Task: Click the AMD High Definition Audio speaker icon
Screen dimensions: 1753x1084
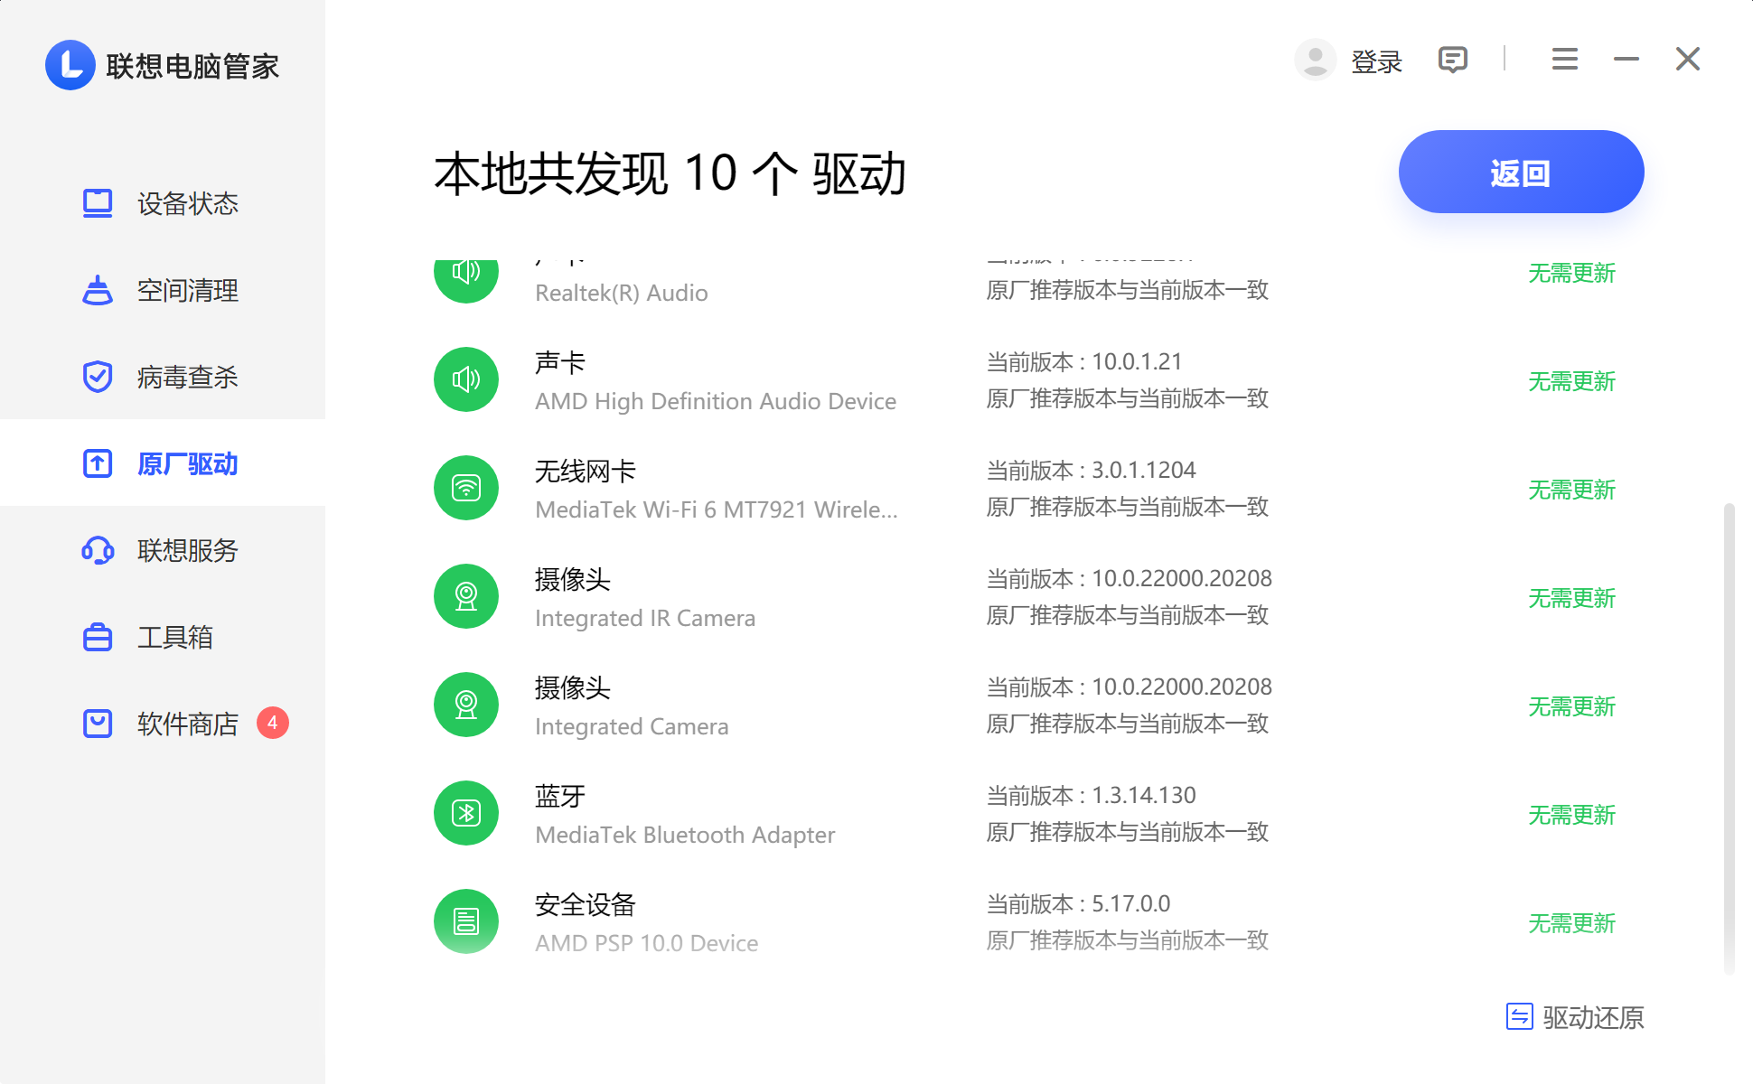Action: [466, 379]
